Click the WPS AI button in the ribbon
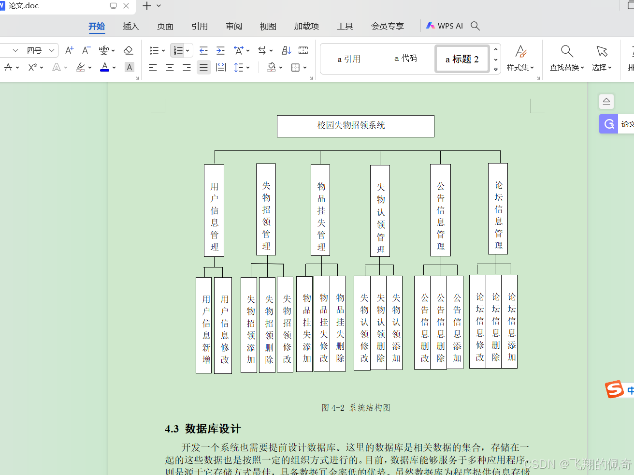The image size is (634, 475). pyautogui.click(x=445, y=26)
